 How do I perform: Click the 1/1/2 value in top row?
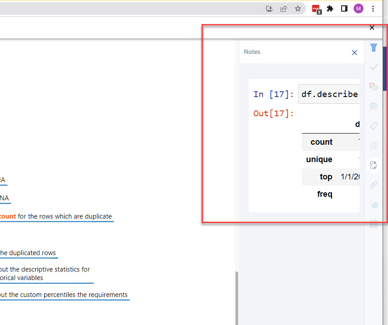(x=350, y=177)
